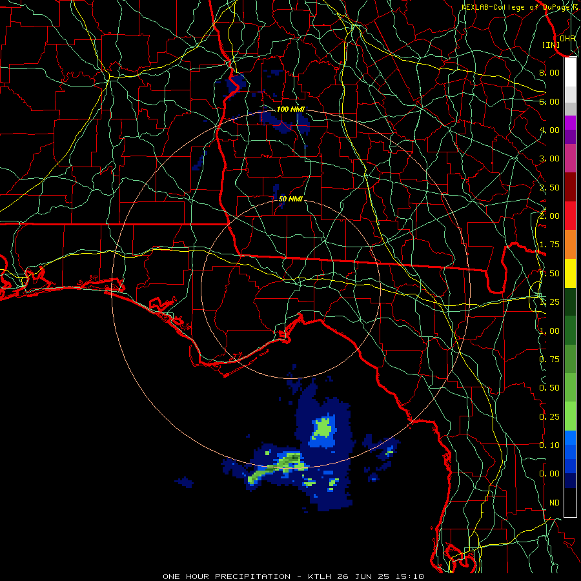The image size is (581, 581).
Task: Click the 1.25 legend value
Action: point(549,302)
